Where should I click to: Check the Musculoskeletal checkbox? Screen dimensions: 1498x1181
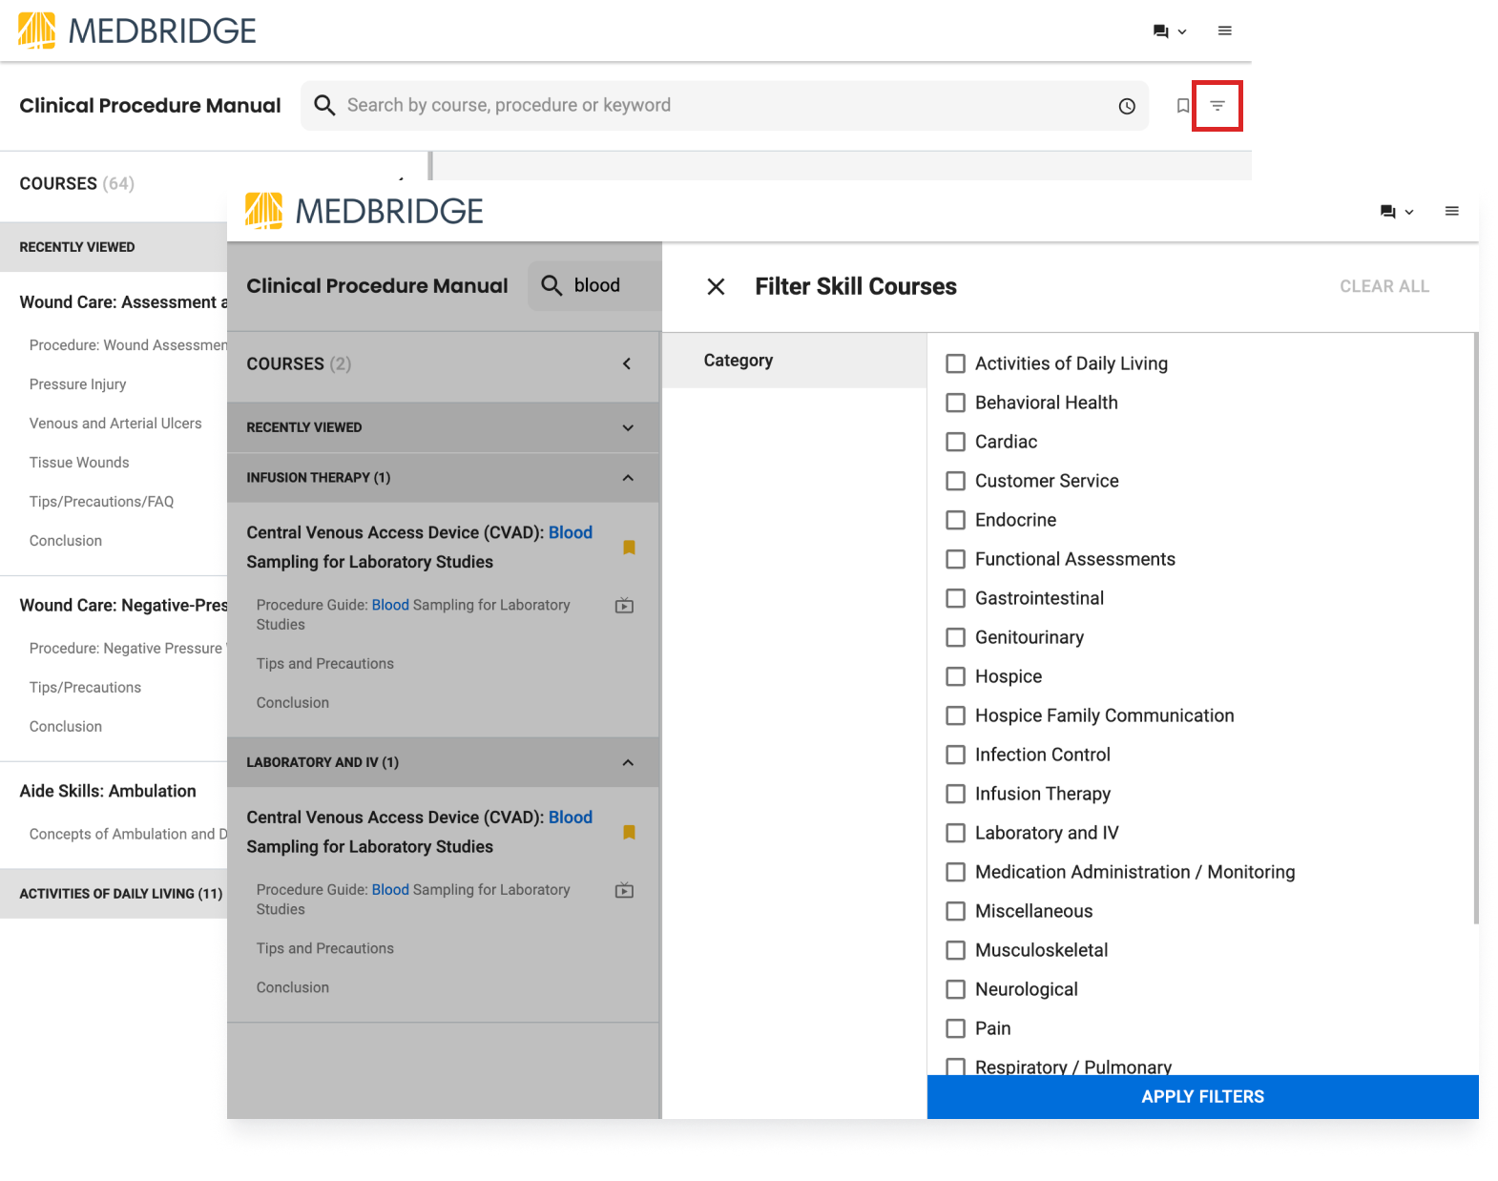click(955, 950)
